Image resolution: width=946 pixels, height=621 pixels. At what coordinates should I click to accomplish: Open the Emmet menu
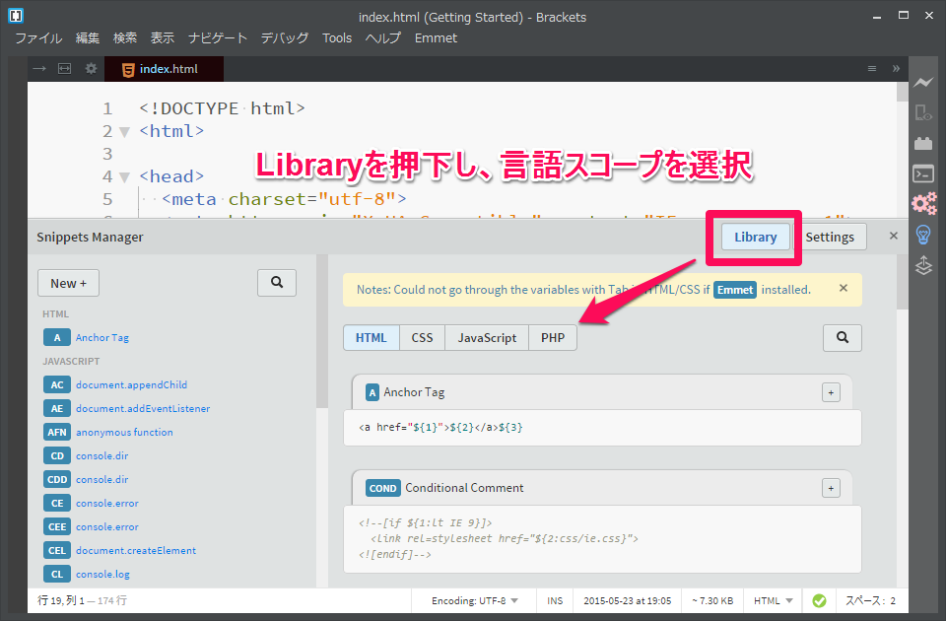tap(436, 38)
